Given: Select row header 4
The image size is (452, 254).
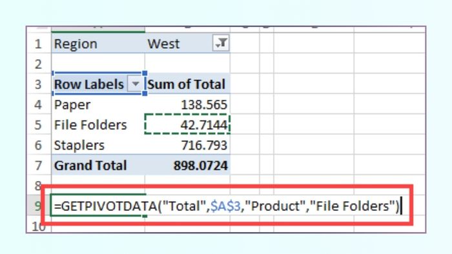Looking at the screenshot, I should coord(39,104).
